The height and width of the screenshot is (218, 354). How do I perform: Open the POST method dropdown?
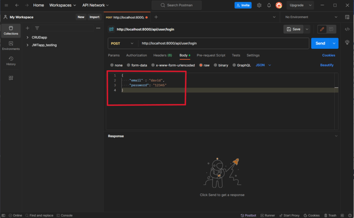click(122, 43)
